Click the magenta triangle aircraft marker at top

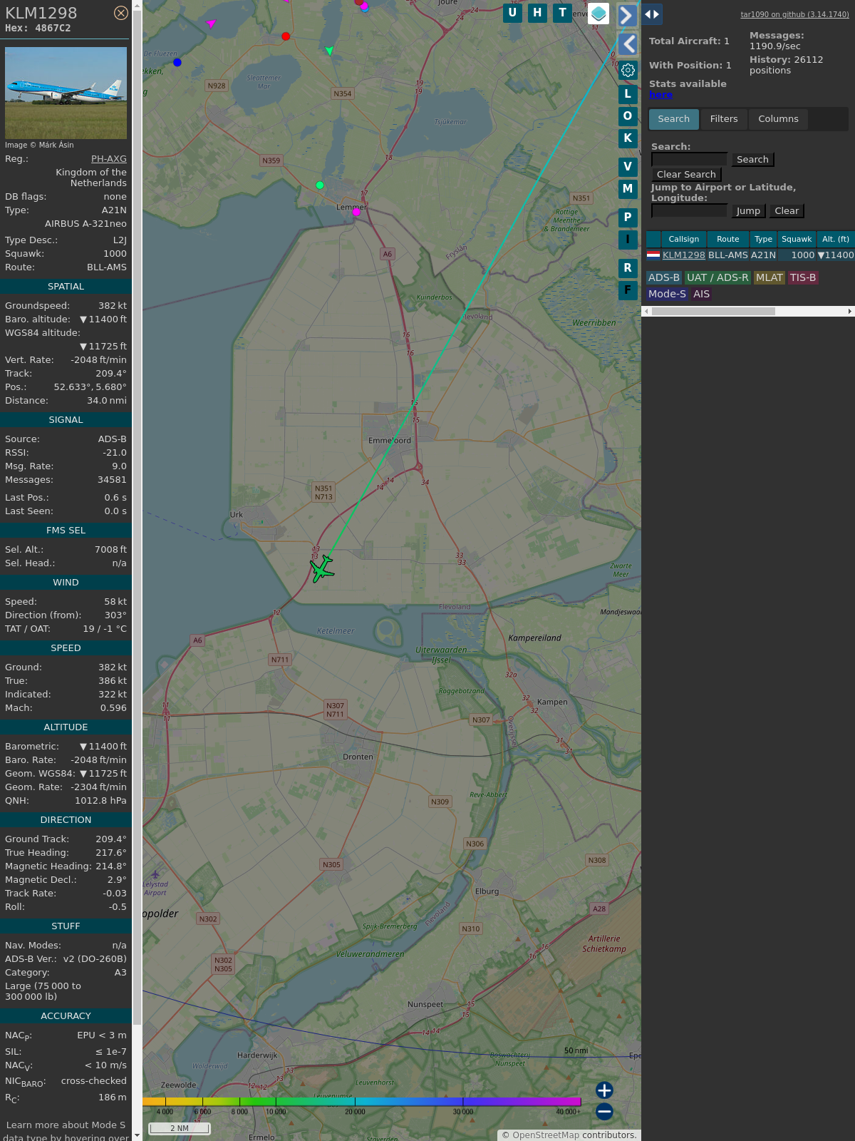click(x=211, y=24)
